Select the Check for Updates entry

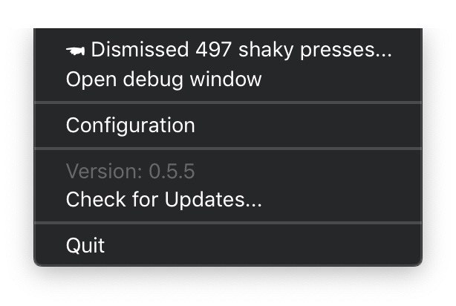[x=228, y=200]
